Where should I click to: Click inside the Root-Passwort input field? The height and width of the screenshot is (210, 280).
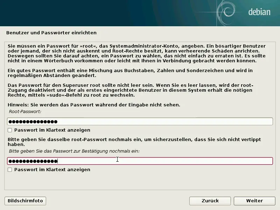pyautogui.click(x=140, y=121)
